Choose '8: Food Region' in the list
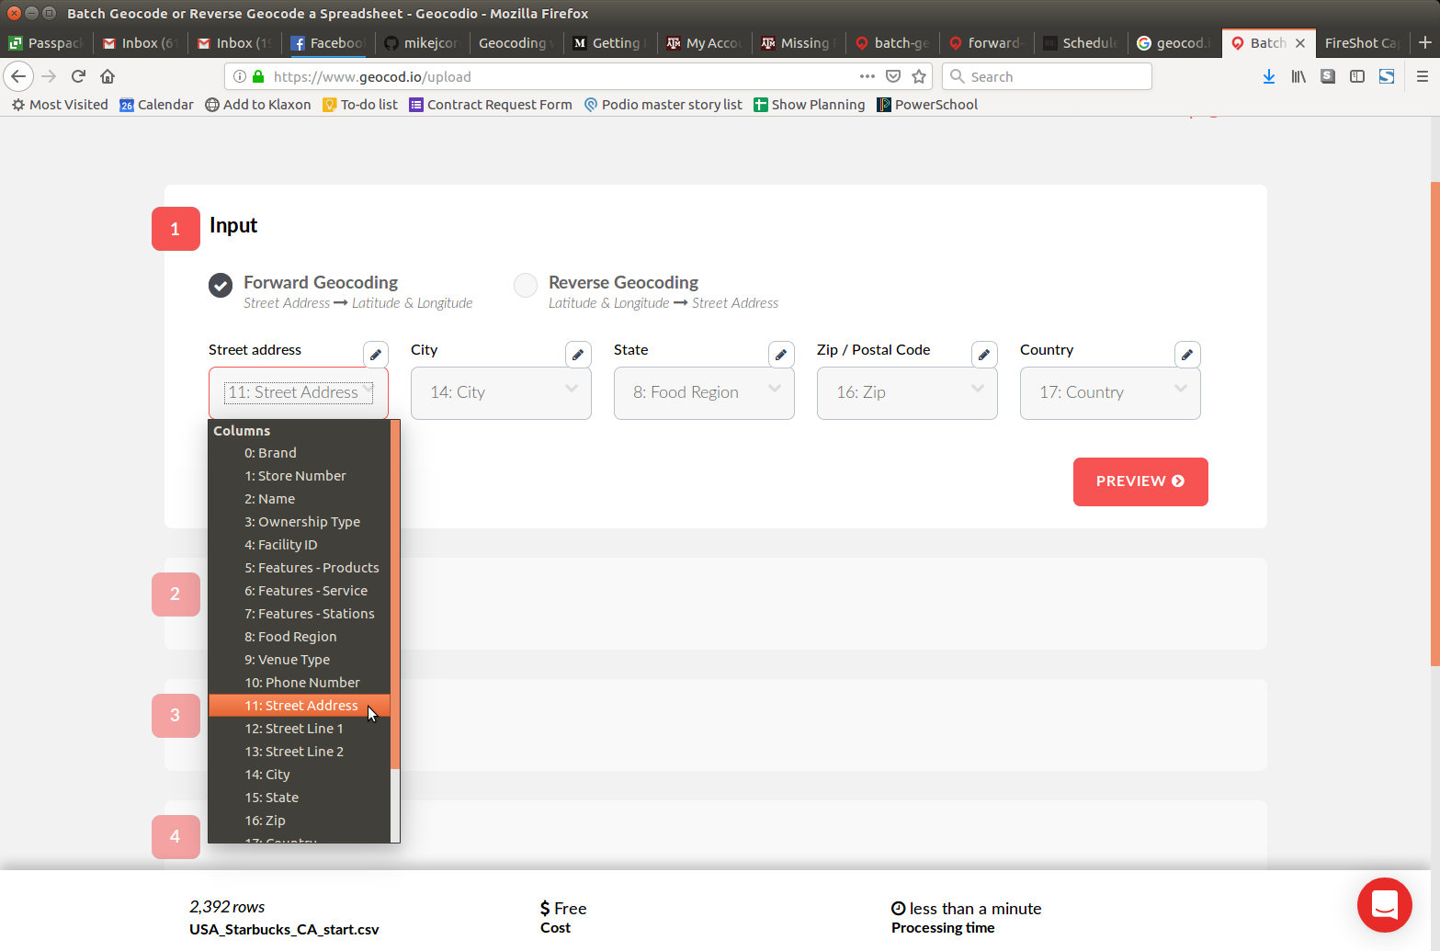The height and width of the screenshot is (951, 1440). coord(300,637)
